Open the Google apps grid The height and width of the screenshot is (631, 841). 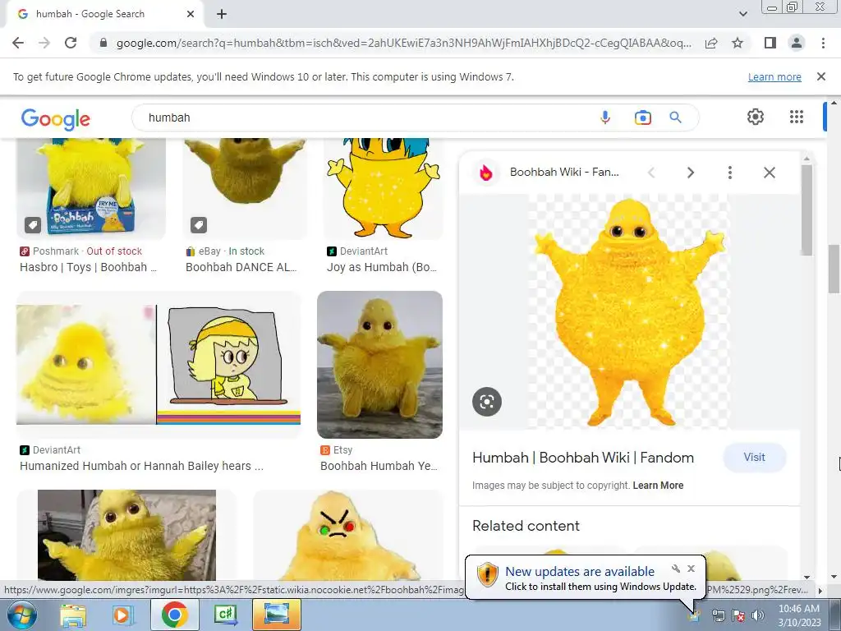(x=797, y=117)
